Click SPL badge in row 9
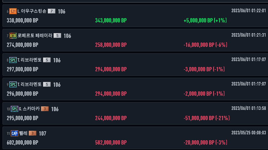This screenshot has height=150, width=268. click(x=13, y=85)
